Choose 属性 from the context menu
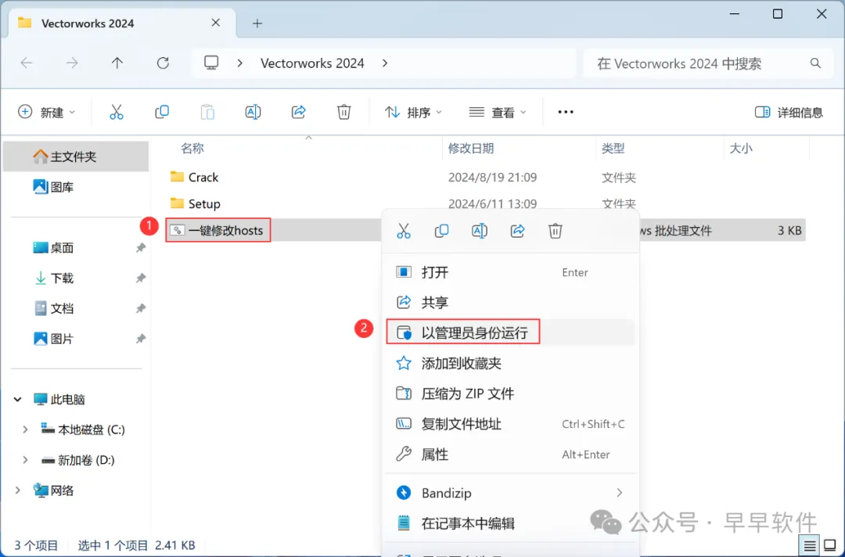Viewport: 845px width, 557px height. 511,454
